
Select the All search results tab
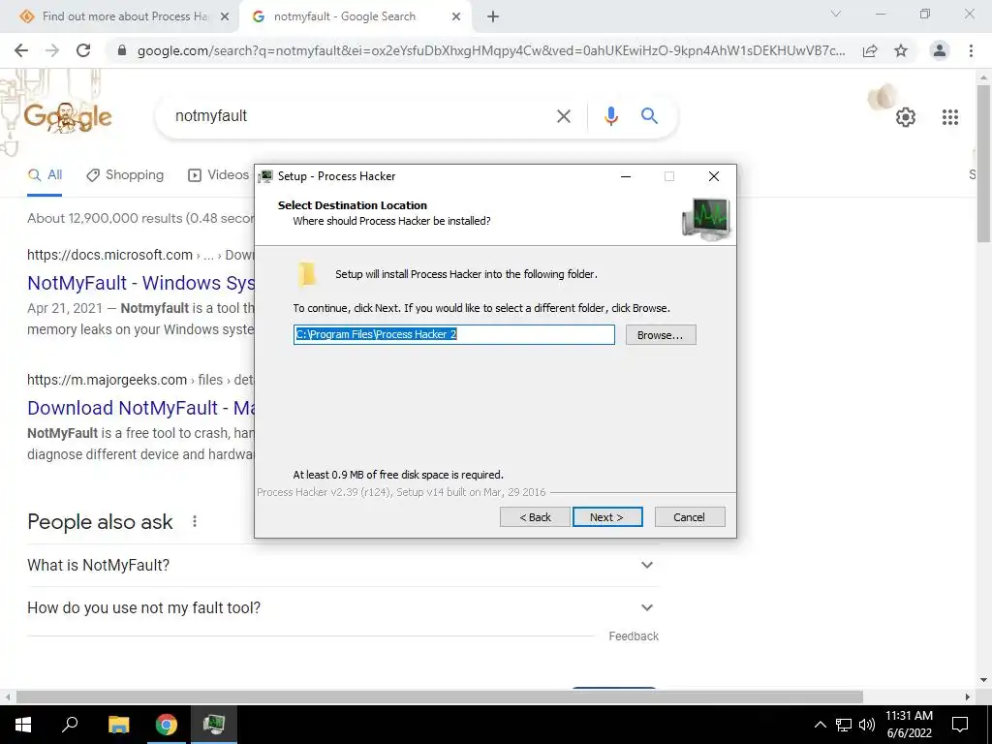[x=45, y=175]
